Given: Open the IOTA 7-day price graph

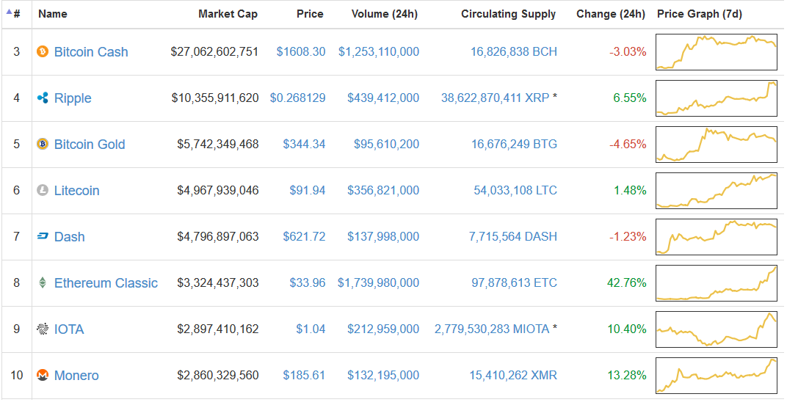Looking at the screenshot, I should (x=716, y=329).
